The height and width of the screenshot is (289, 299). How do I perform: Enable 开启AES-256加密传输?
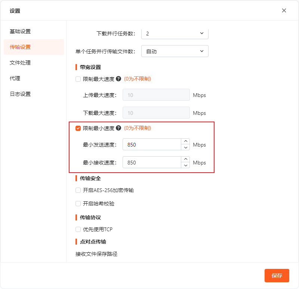78,189
